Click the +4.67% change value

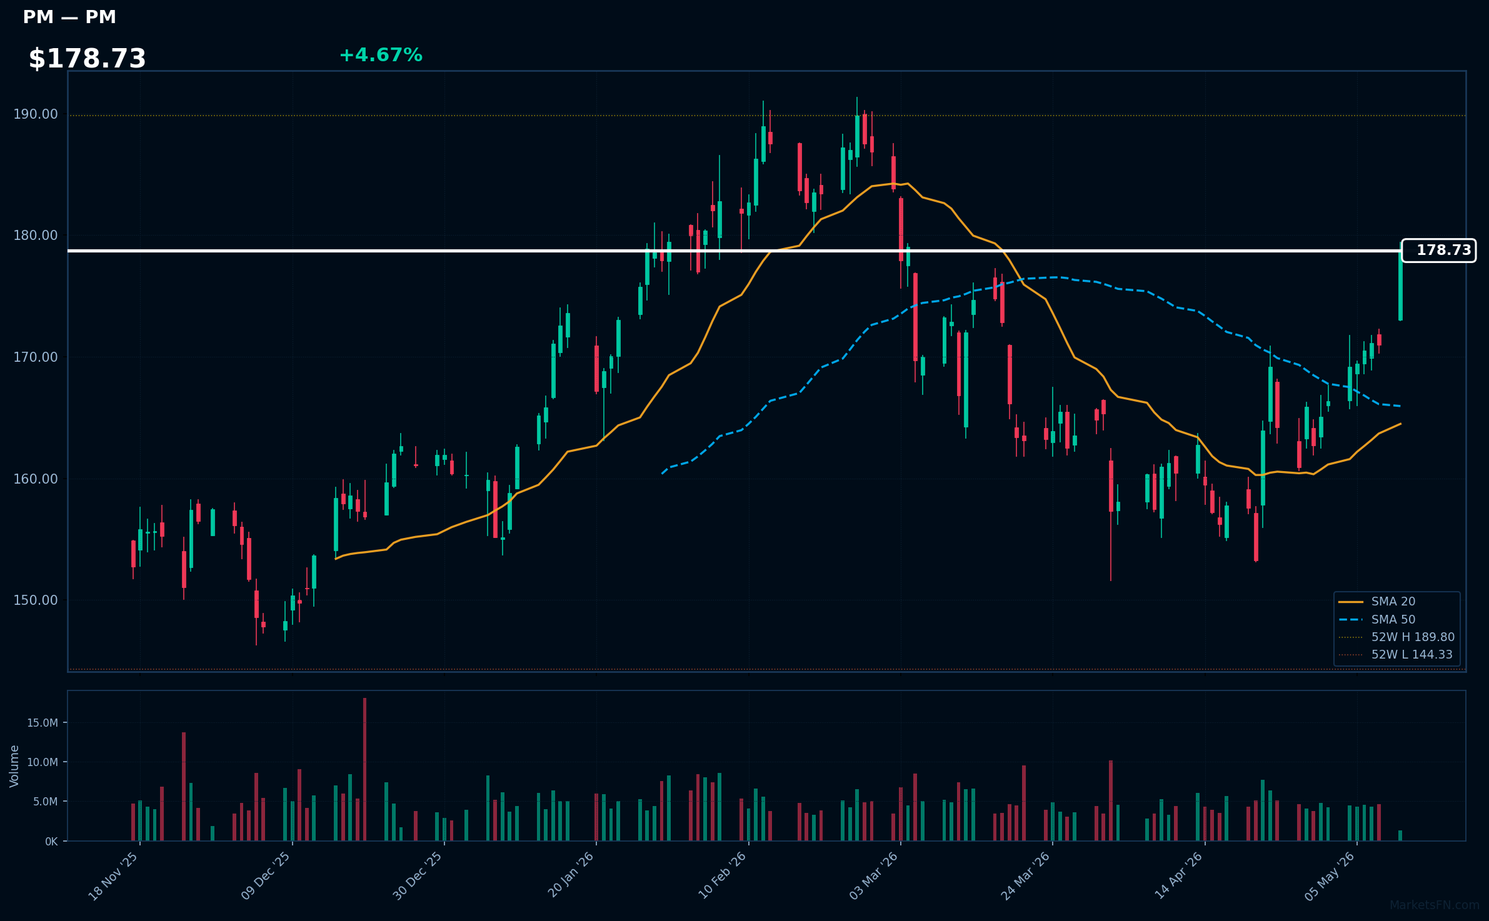(381, 55)
